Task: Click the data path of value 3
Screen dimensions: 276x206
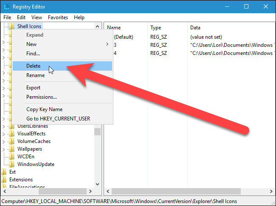Action: coord(231,45)
